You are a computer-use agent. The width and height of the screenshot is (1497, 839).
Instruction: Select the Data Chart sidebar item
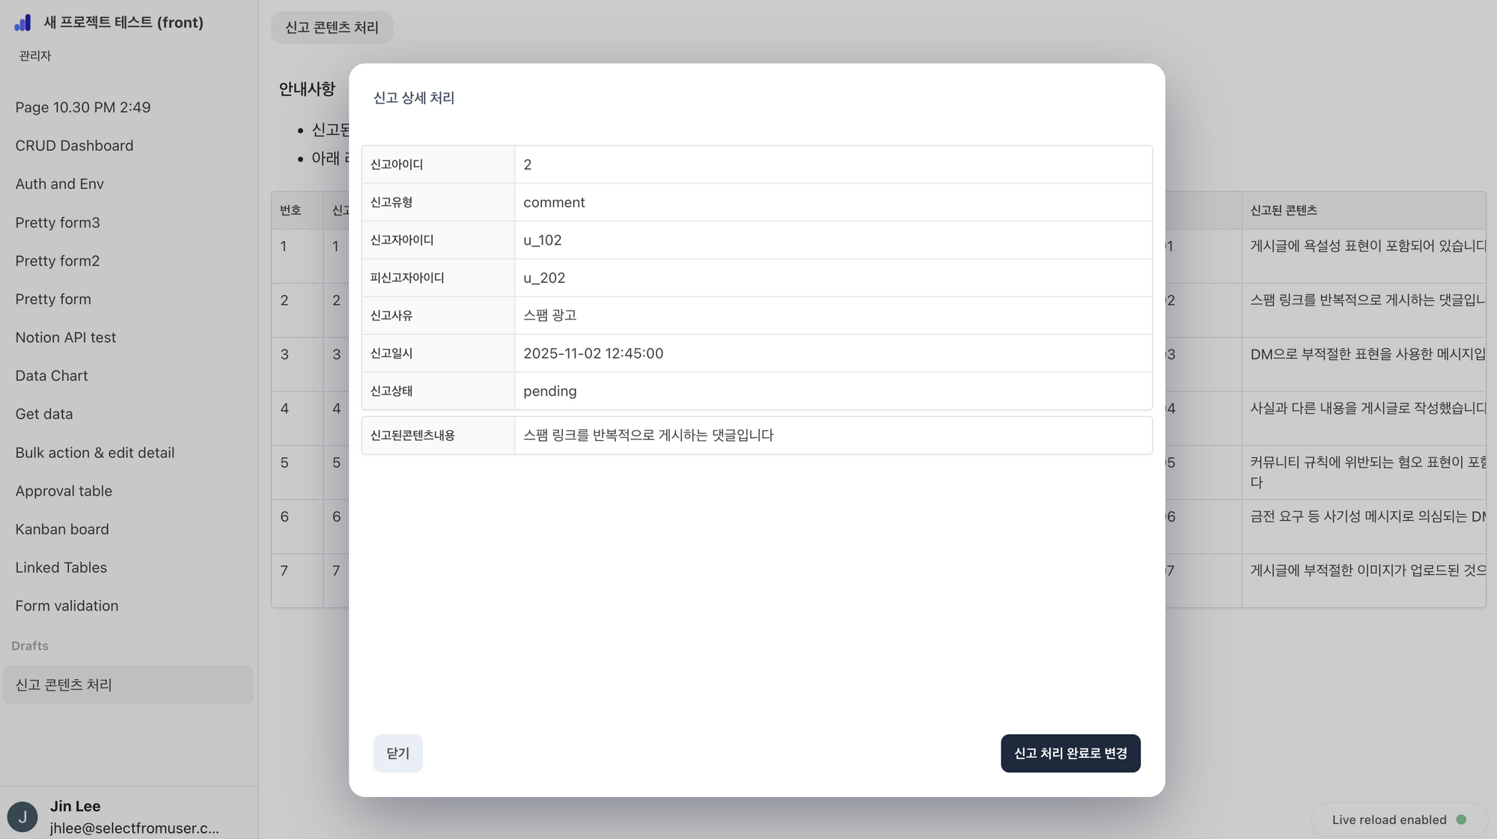51,375
